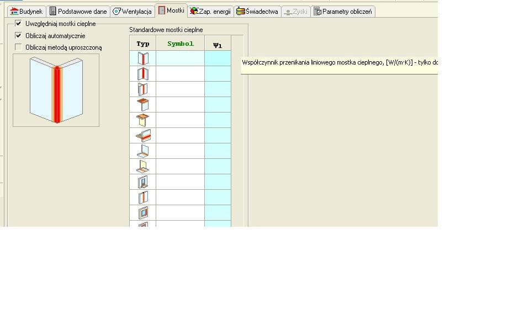Enable 'Obliczaj metodą uproszczoną' option
Image resolution: width=530 pixels, height=331 pixels.
pyautogui.click(x=19, y=47)
